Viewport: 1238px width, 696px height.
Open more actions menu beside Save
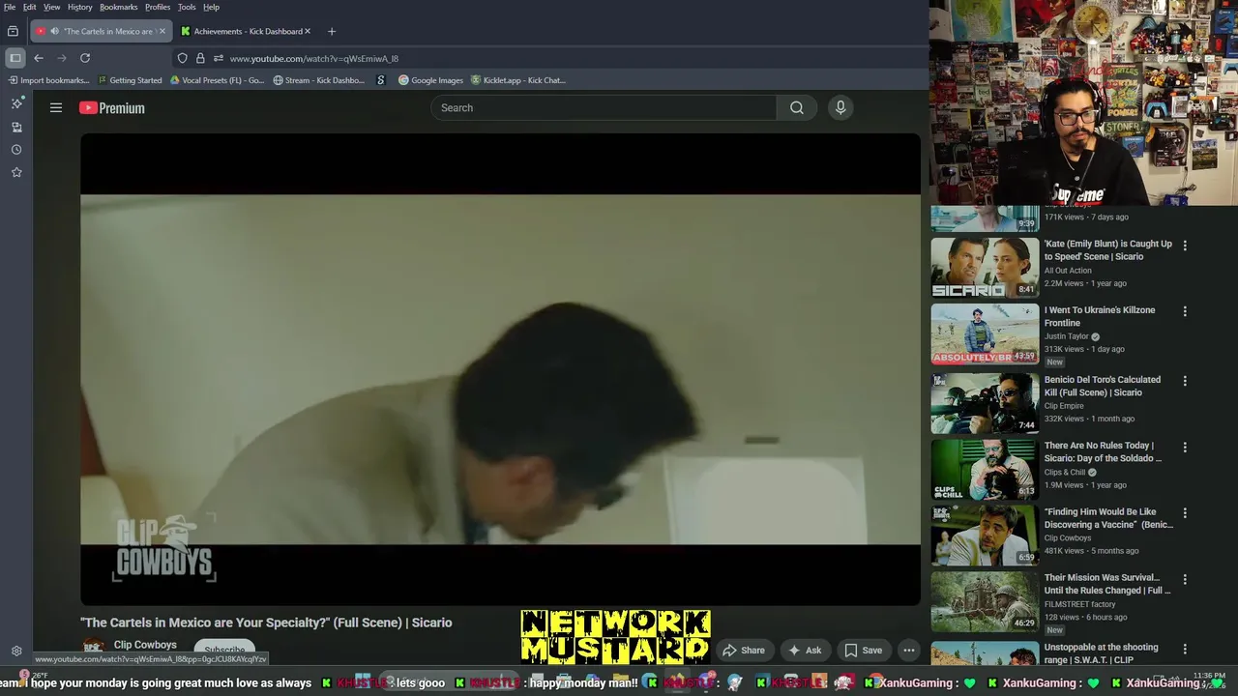tap(908, 651)
